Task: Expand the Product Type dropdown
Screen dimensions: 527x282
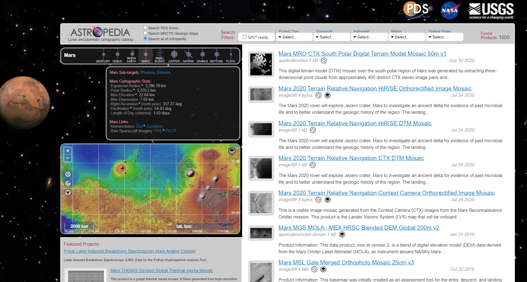Action: click(294, 37)
